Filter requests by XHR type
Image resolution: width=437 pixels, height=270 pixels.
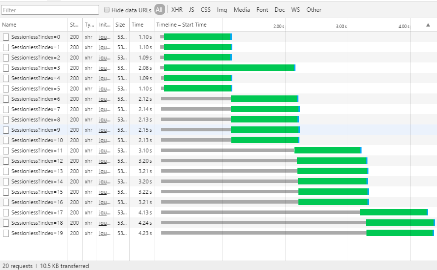pyautogui.click(x=177, y=10)
